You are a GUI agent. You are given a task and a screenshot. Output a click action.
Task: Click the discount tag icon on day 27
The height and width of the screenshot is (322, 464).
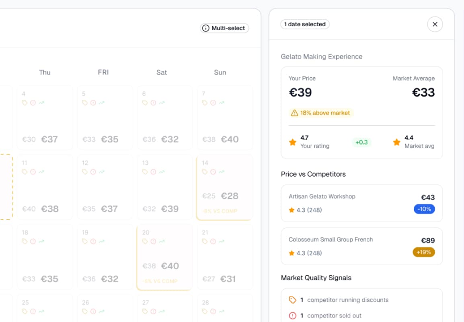(x=145, y=312)
